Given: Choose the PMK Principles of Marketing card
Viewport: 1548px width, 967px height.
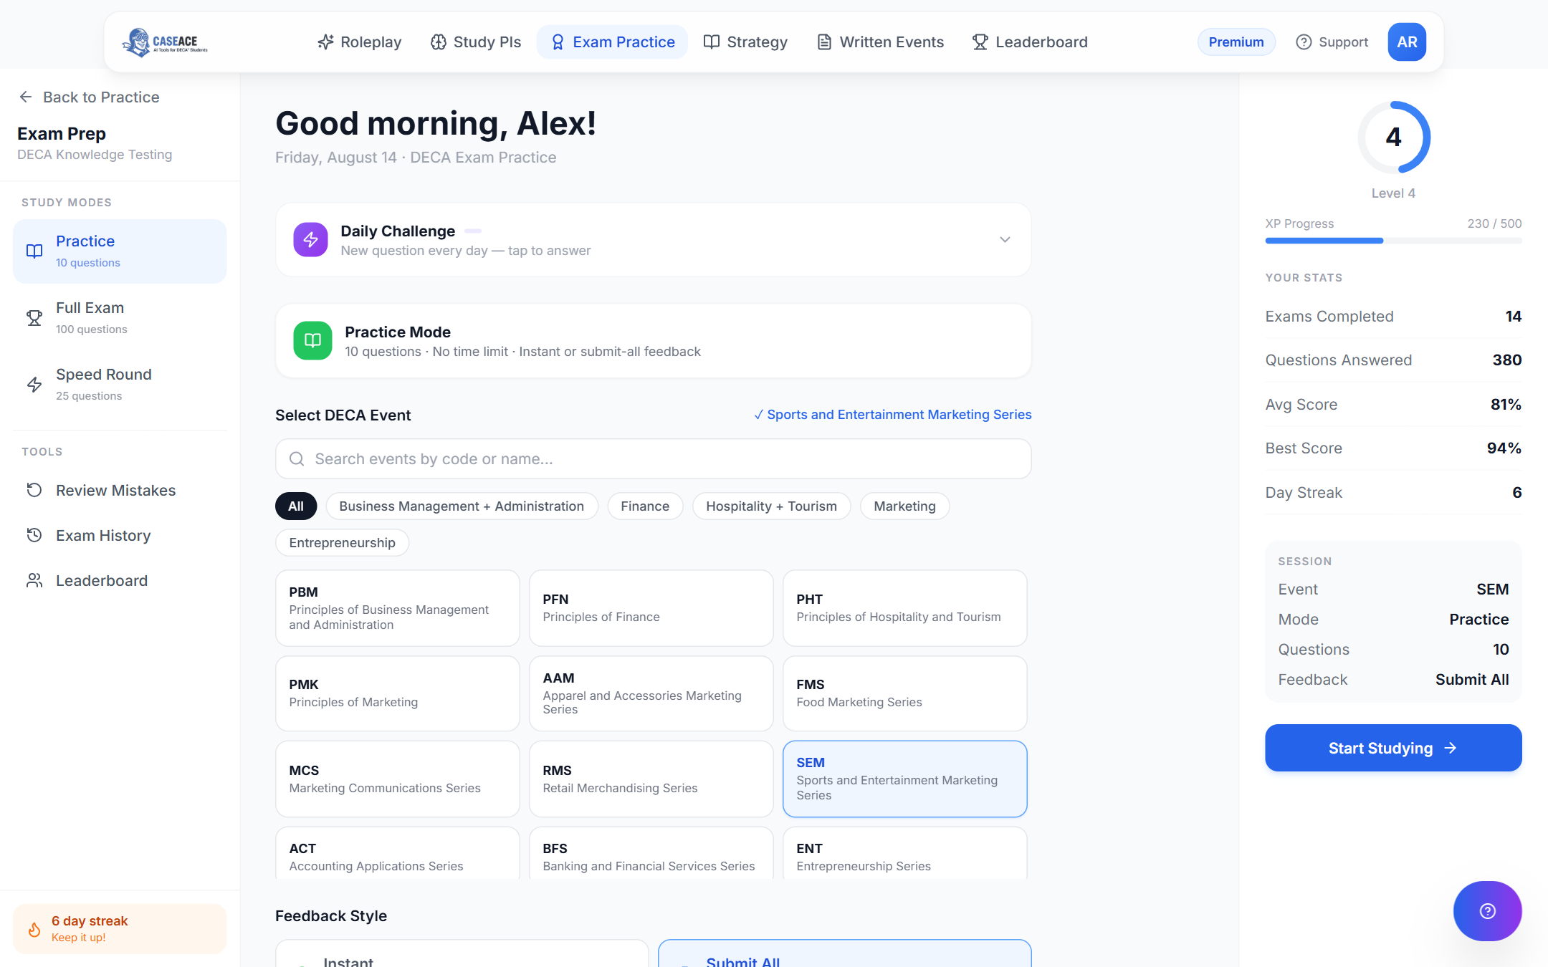Looking at the screenshot, I should [397, 693].
